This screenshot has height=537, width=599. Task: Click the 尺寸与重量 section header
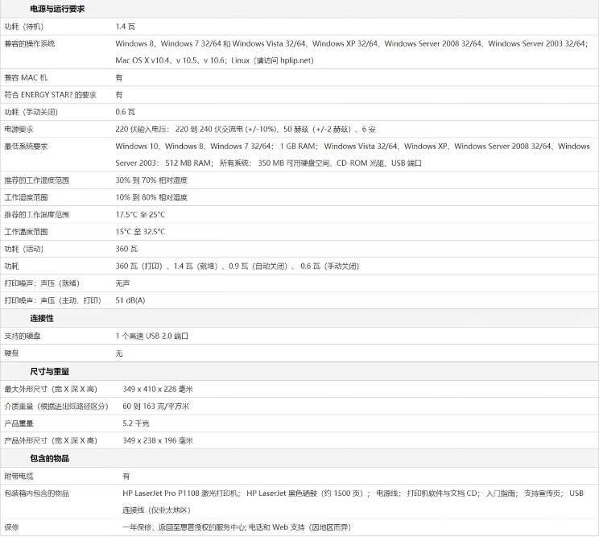50,371
